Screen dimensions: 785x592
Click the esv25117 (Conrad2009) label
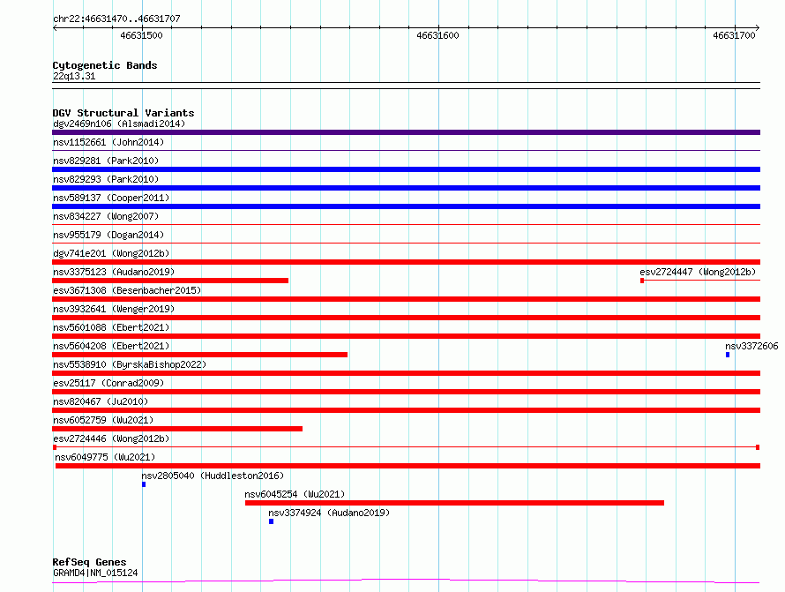click(108, 383)
